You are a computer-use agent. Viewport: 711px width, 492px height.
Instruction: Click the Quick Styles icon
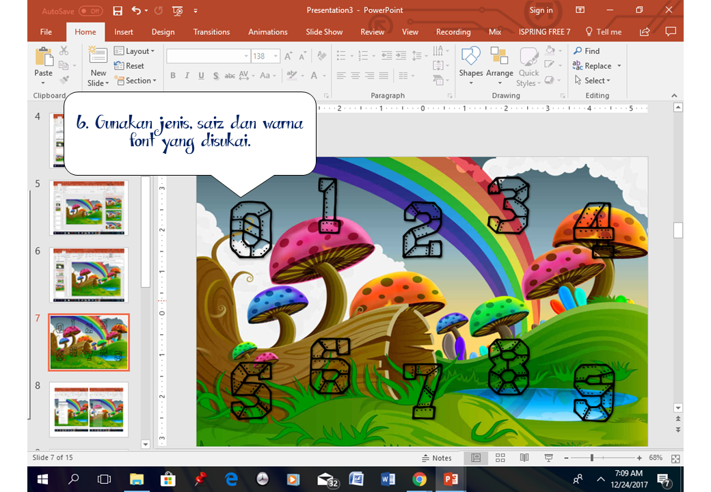(x=528, y=57)
